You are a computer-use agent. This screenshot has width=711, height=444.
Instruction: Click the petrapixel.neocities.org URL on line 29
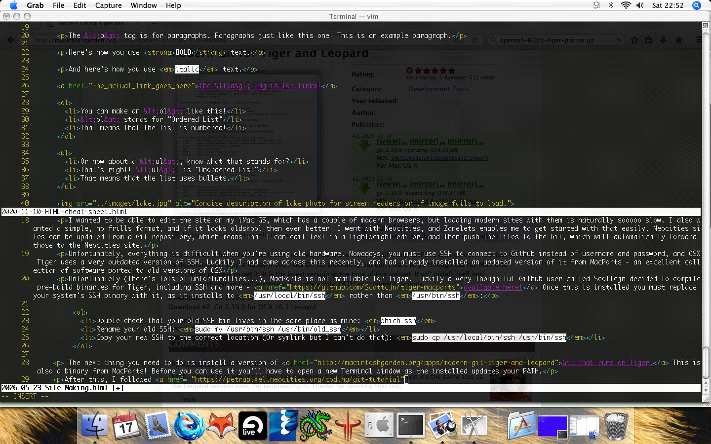[x=298, y=379]
